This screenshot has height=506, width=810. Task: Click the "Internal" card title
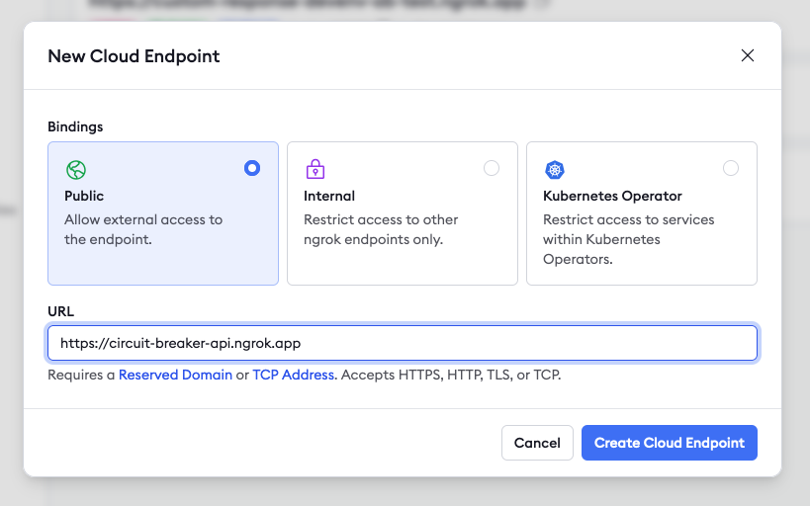(329, 196)
